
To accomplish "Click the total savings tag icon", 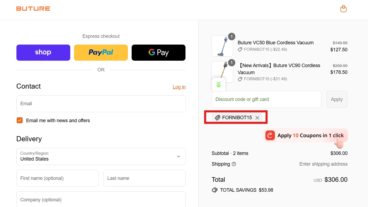I will click(215, 190).
